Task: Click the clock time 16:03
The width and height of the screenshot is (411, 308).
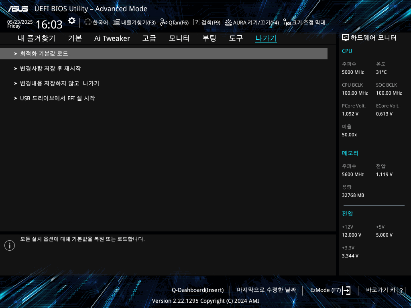Action: pos(49,24)
